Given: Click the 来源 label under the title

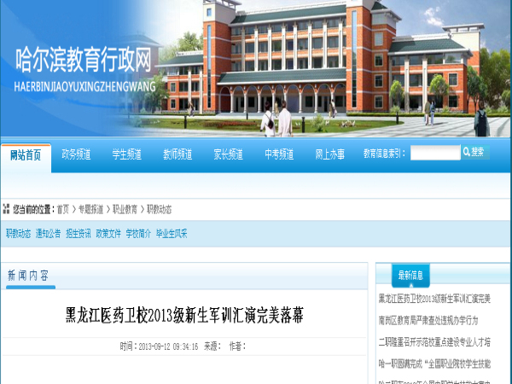Looking at the screenshot, I should (212, 346).
